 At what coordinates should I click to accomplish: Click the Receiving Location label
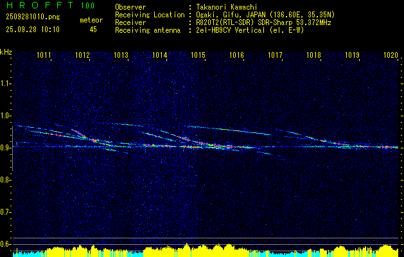click(150, 15)
